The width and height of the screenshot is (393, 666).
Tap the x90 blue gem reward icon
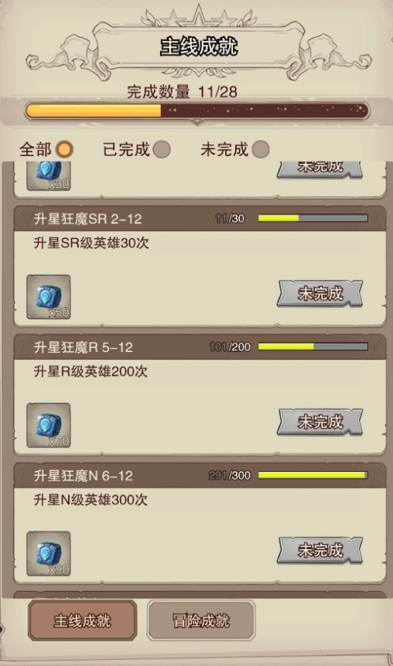pyautogui.click(x=49, y=553)
